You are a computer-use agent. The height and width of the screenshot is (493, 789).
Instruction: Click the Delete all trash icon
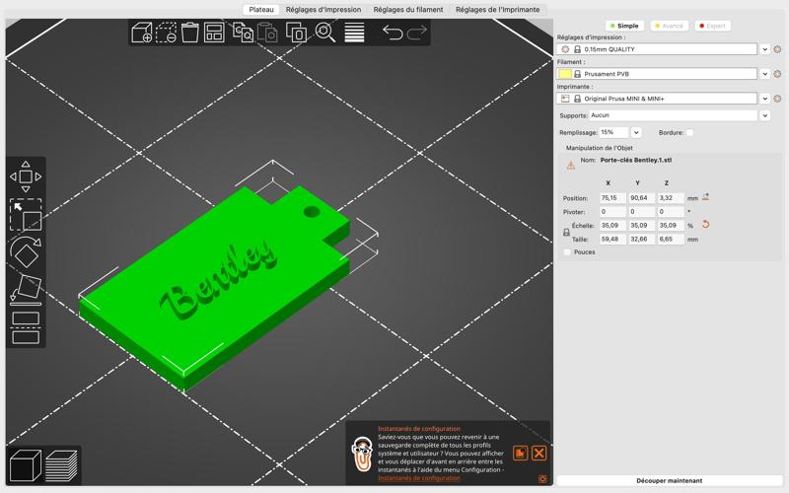click(190, 33)
